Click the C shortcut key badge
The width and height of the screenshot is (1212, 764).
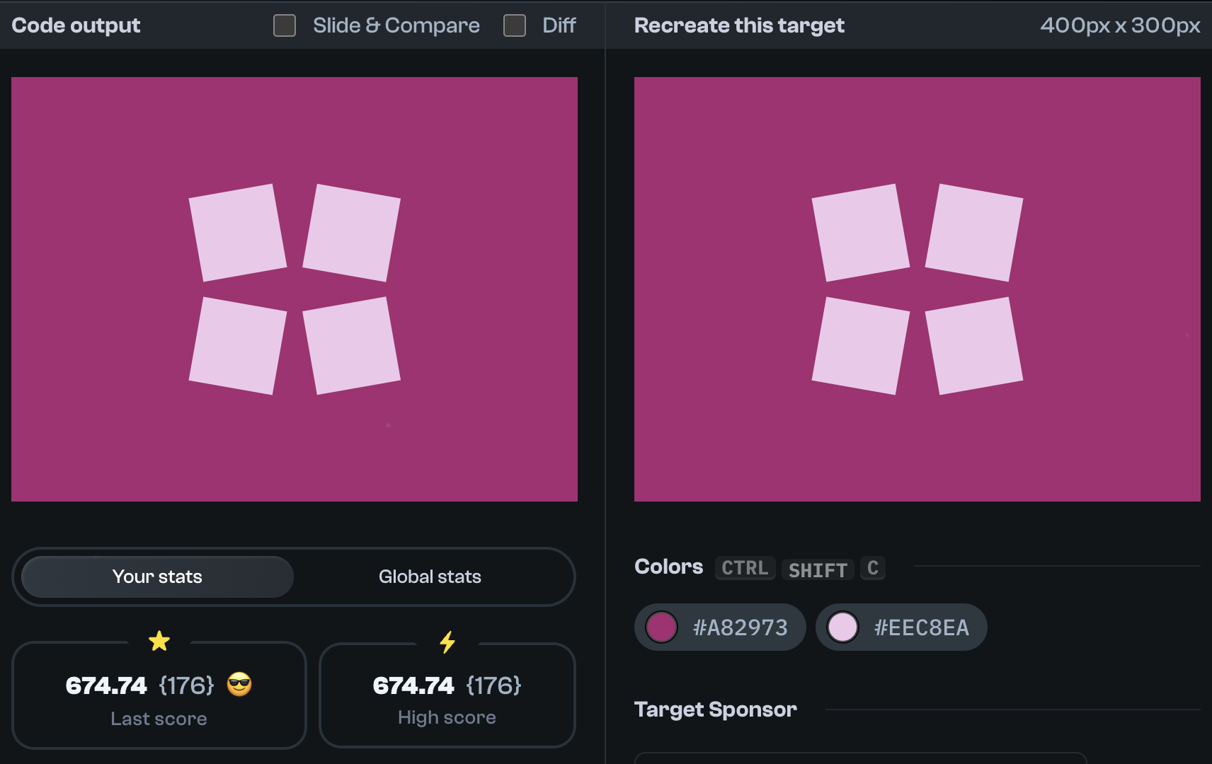tap(872, 568)
